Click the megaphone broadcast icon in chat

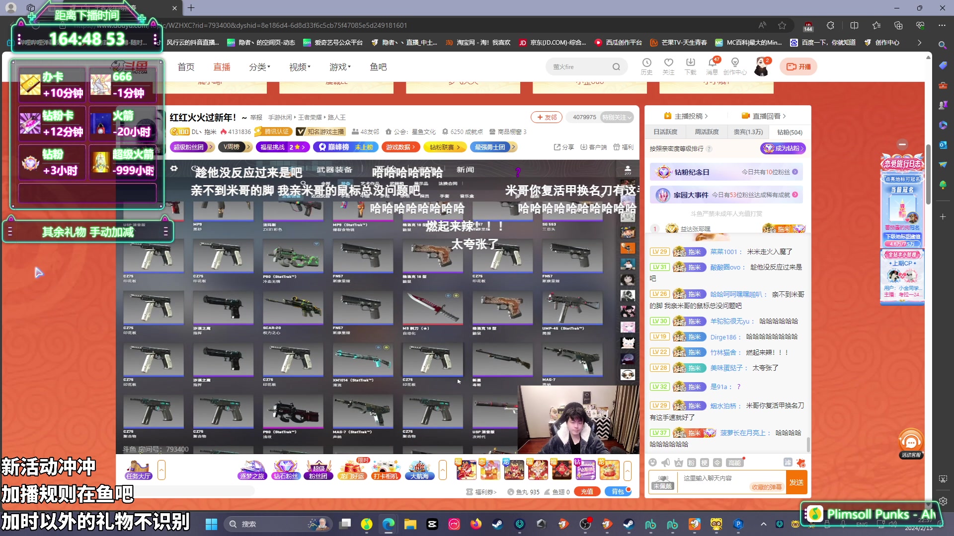coord(666,463)
